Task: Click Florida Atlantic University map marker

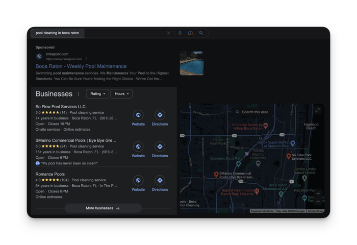Action: (258, 163)
